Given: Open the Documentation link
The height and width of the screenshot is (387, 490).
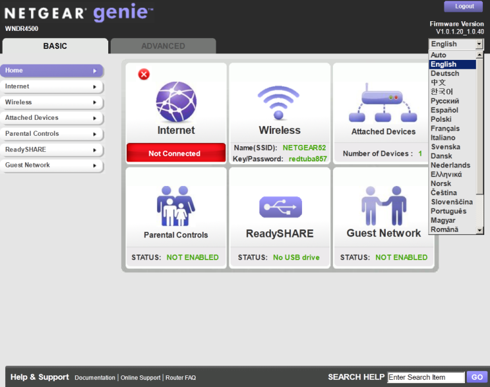Looking at the screenshot, I should pos(95,377).
